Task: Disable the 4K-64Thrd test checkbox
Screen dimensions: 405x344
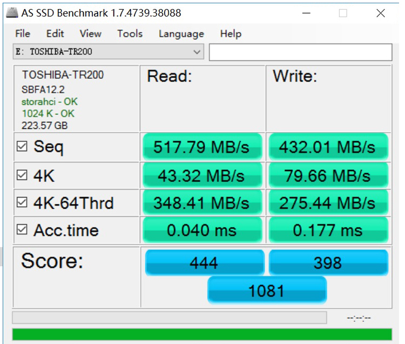Action: pos(22,203)
